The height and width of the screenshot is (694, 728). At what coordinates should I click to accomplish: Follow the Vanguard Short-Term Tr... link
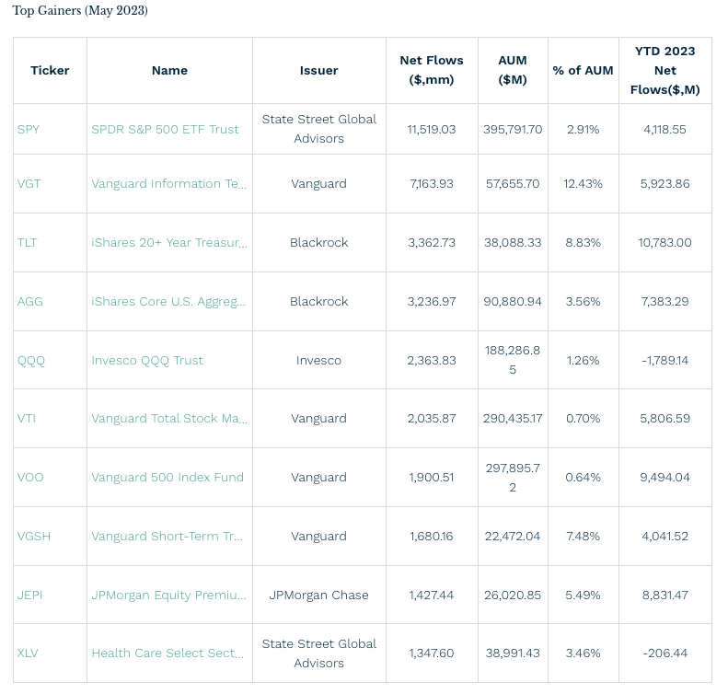[168, 537]
